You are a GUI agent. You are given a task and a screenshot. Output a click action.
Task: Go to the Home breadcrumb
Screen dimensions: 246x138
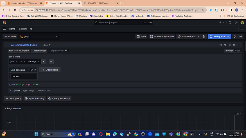coord(12,29)
